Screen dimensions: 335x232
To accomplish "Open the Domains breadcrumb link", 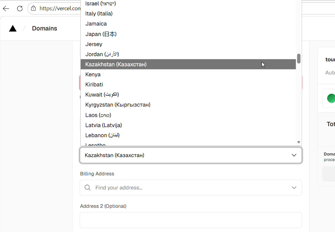I will (x=45, y=28).
